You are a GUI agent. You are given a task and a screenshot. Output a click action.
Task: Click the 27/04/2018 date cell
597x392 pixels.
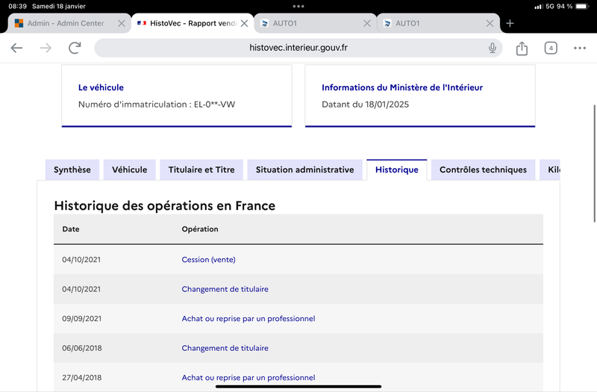pos(82,378)
